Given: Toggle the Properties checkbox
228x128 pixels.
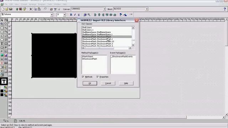Looking at the screenshot, I should pyautogui.click(x=98, y=77).
